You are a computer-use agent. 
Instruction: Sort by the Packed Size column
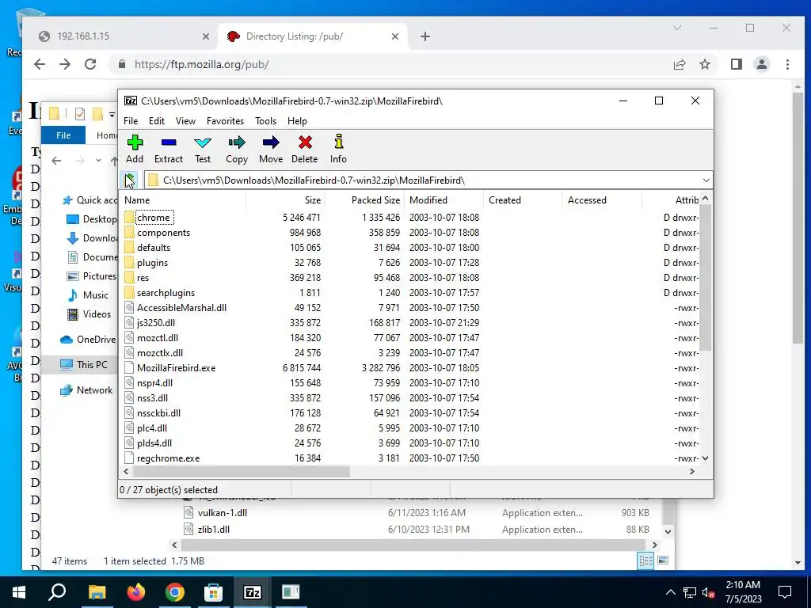click(x=365, y=200)
